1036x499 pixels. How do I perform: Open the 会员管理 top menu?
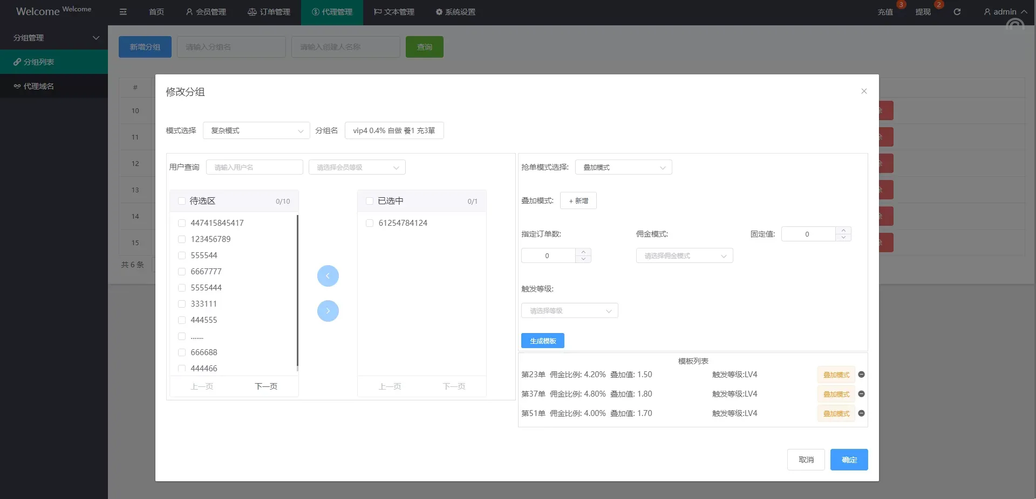[206, 12]
